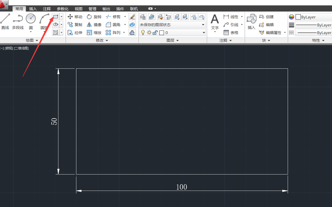The width and height of the screenshot is (332, 207).
Task: Click the object color wheel icon
Action: [x=292, y=17]
